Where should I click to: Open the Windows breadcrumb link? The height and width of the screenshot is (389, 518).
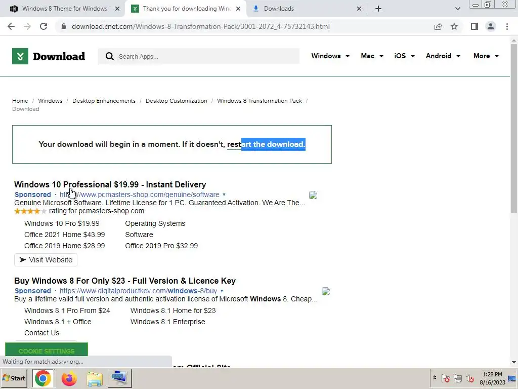point(50,101)
